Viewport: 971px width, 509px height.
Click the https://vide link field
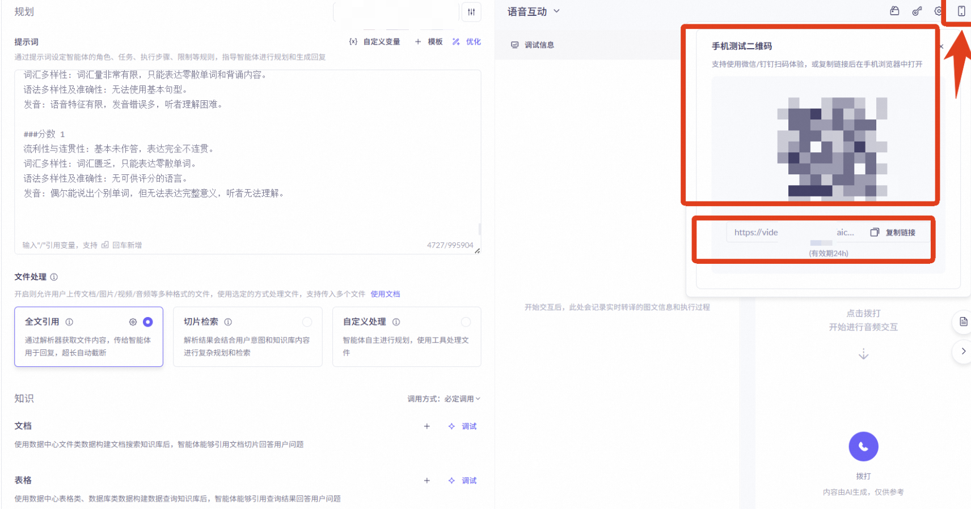pyautogui.click(x=794, y=233)
